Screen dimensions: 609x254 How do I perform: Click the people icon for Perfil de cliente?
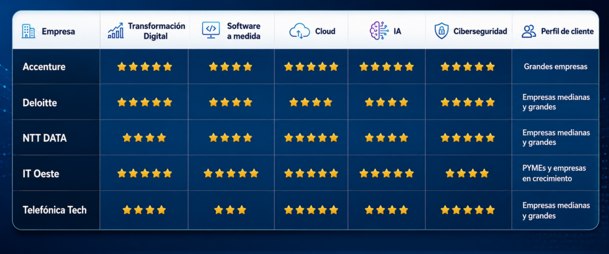[x=529, y=31]
